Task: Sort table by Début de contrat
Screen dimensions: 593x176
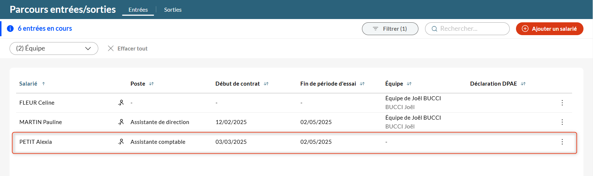Action: pyautogui.click(x=266, y=84)
